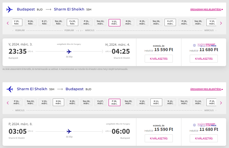Expand outbound Árdiagram megjelenítése dropdown
229x148 pixels.
click(206, 10)
